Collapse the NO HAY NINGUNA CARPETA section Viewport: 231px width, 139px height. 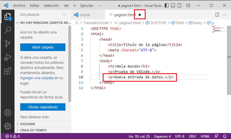point(44,23)
